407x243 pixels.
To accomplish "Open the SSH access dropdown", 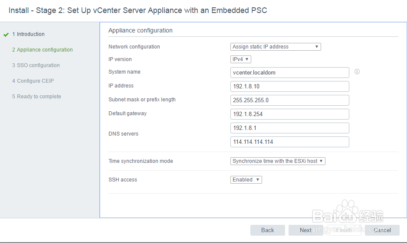I will 246,180.
